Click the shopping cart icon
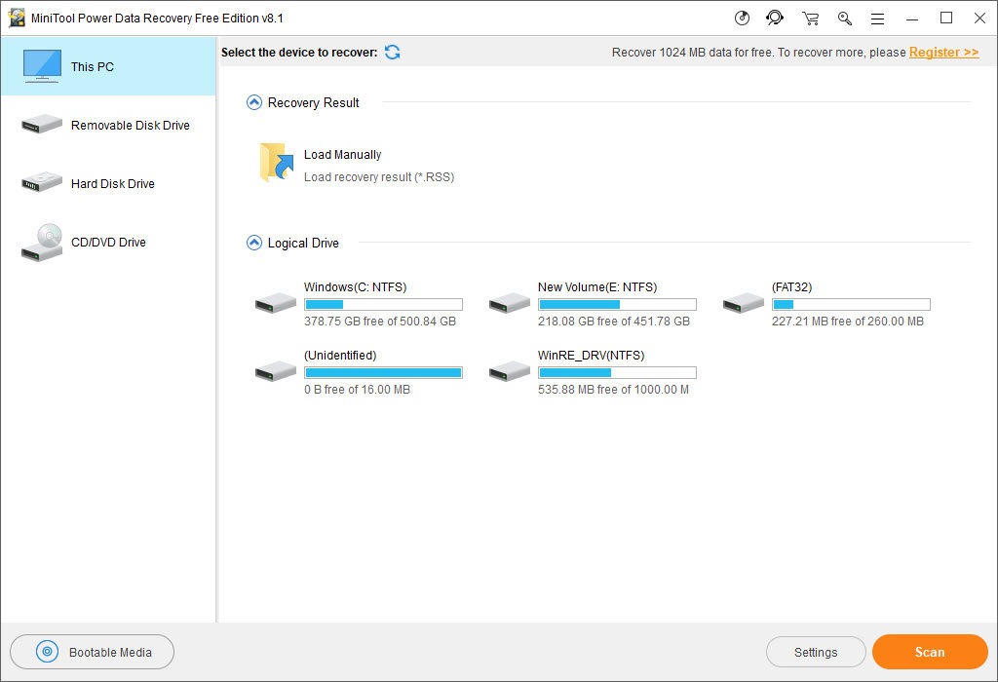Screen dimensions: 998x682 (x=810, y=19)
